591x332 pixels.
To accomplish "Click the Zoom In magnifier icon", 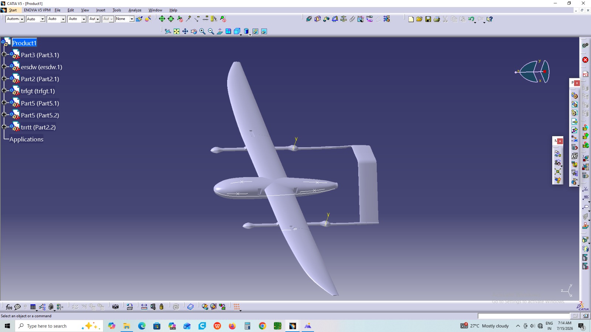I will pos(202,32).
